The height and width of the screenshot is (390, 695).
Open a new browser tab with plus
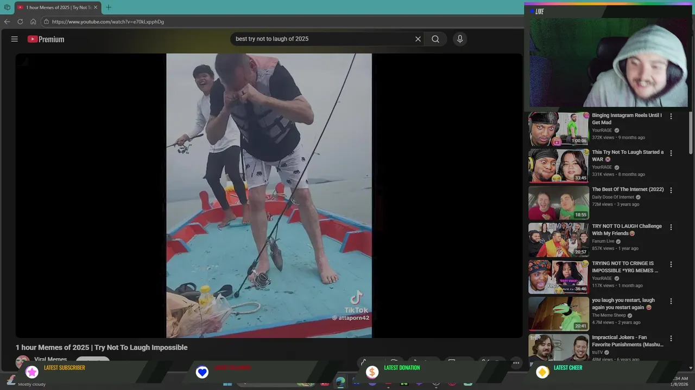click(109, 7)
